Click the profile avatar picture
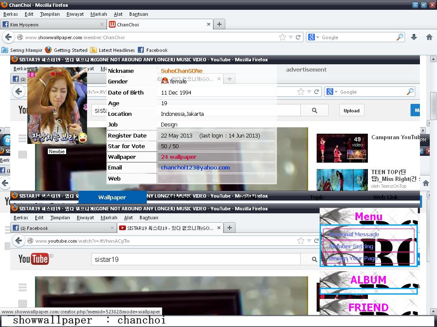437x327 pixels. tap(58, 106)
